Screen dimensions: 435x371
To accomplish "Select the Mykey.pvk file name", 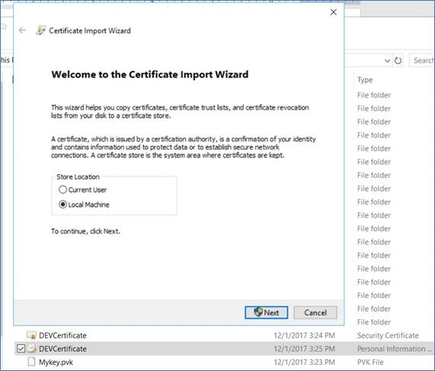I will click(56, 362).
